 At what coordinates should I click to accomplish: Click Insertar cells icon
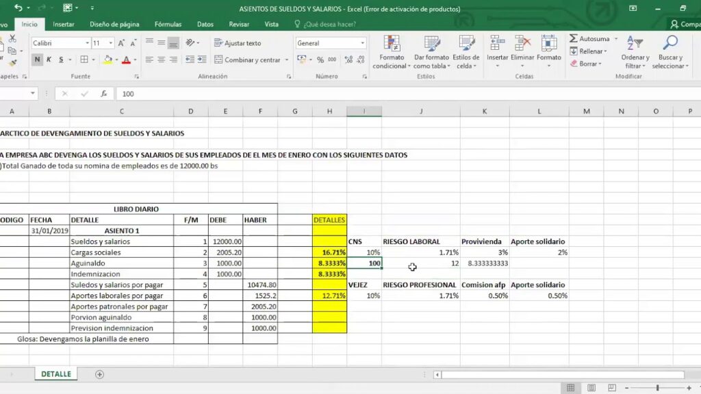(x=497, y=44)
